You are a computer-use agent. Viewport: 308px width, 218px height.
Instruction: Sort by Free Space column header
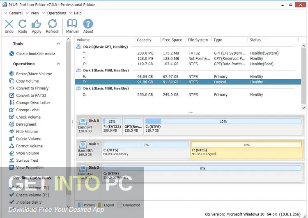click(x=172, y=40)
